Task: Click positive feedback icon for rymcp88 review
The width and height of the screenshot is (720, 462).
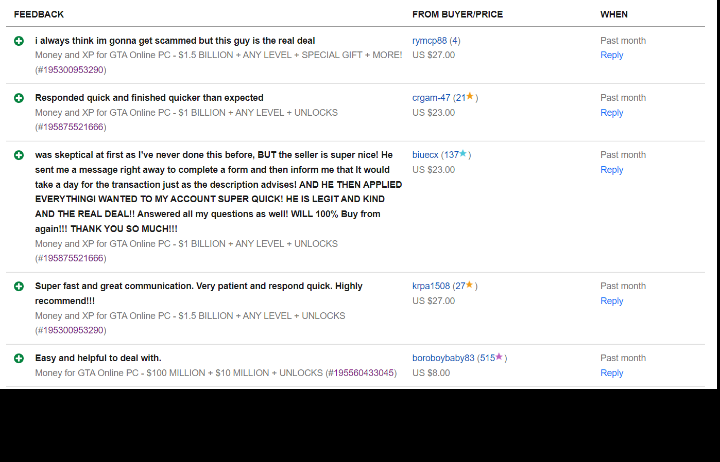Action: 19,41
